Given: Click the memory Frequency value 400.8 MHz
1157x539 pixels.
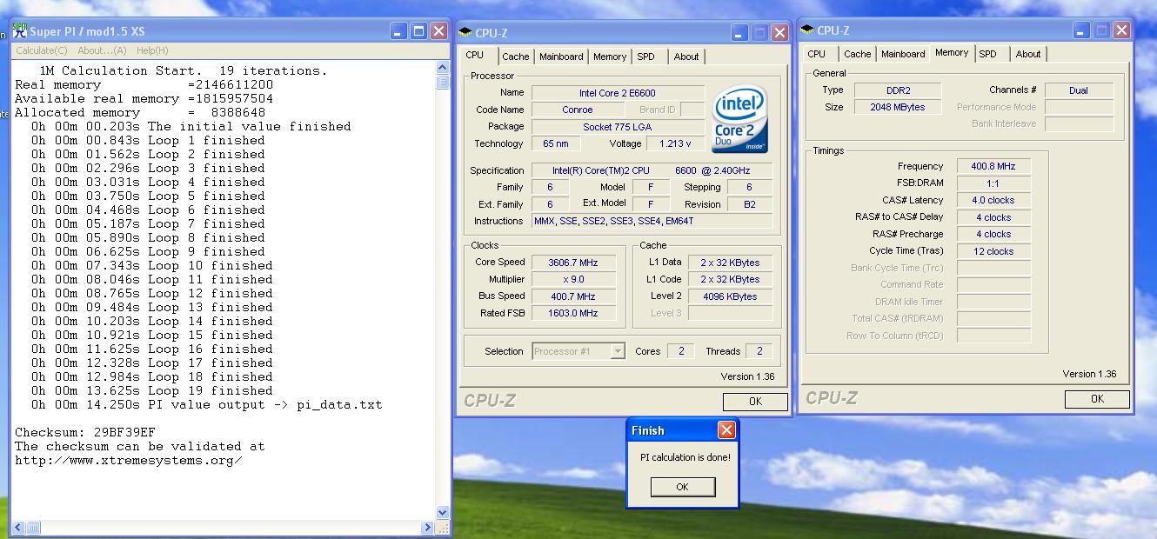Looking at the screenshot, I should (993, 166).
